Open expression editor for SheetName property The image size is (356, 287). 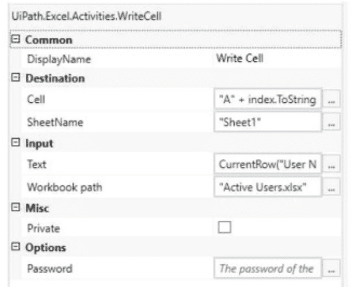pos(331,122)
